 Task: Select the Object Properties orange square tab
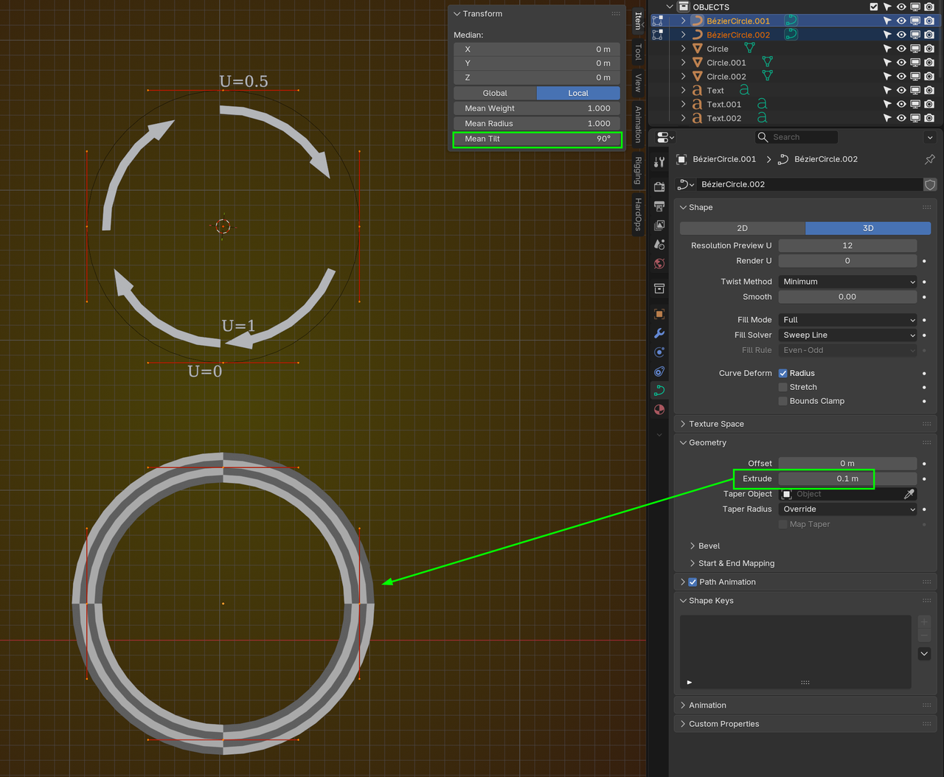click(x=659, y=313)
